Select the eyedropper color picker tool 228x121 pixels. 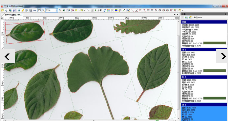tap(124, 10)
